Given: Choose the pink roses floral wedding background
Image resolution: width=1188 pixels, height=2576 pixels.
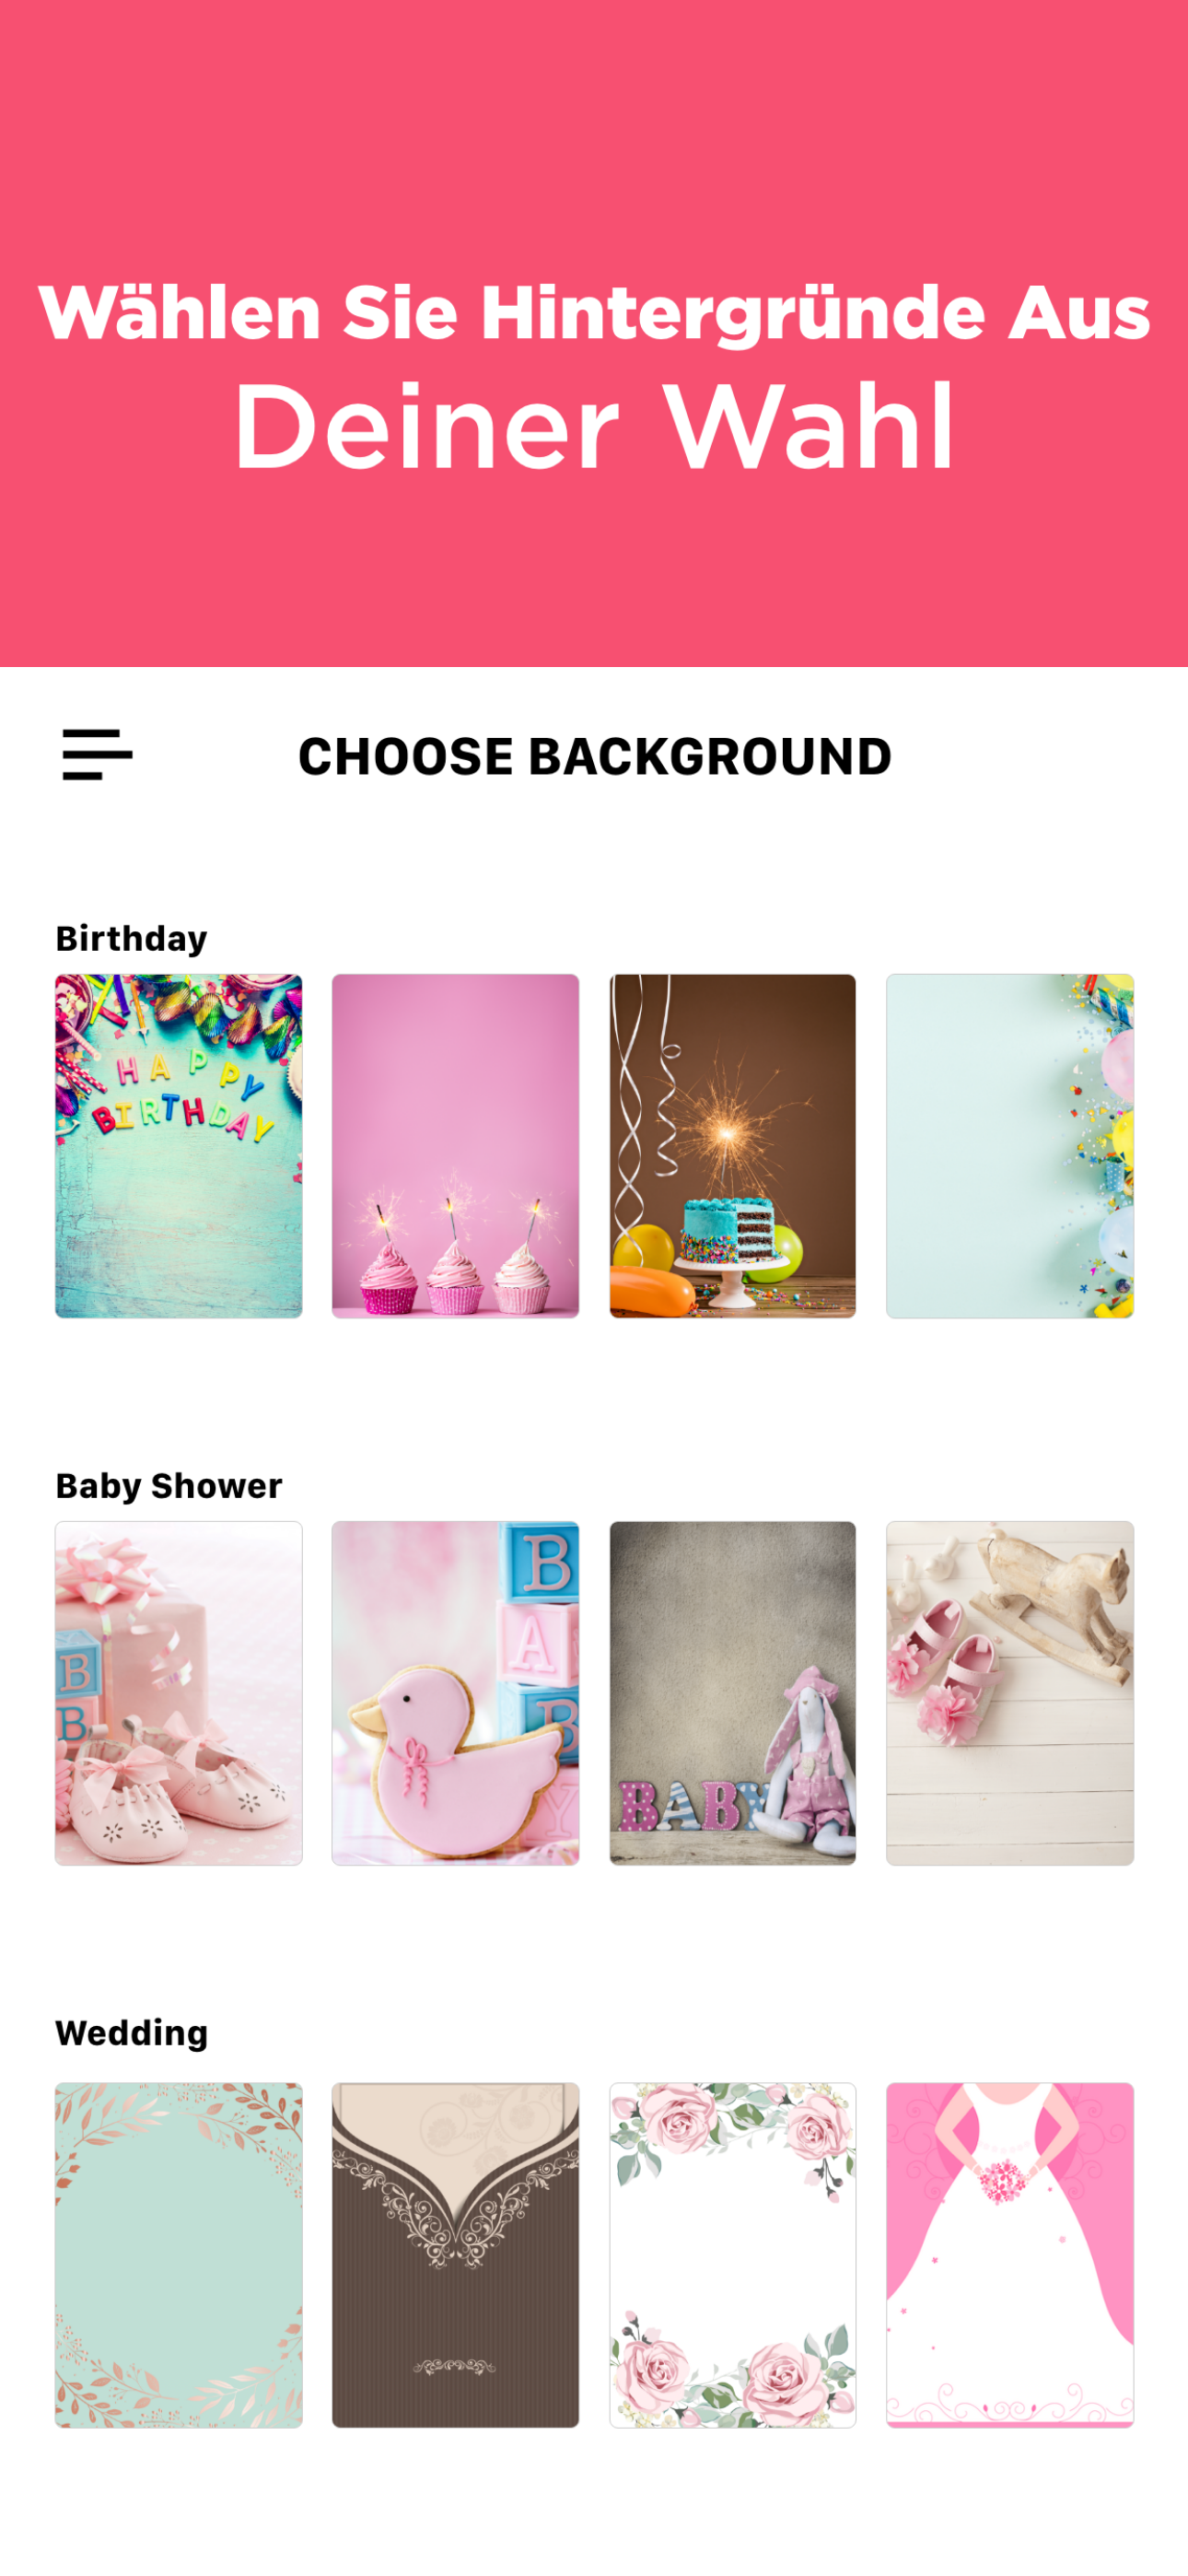Looking at the screenshot, I should [733, 2255].
